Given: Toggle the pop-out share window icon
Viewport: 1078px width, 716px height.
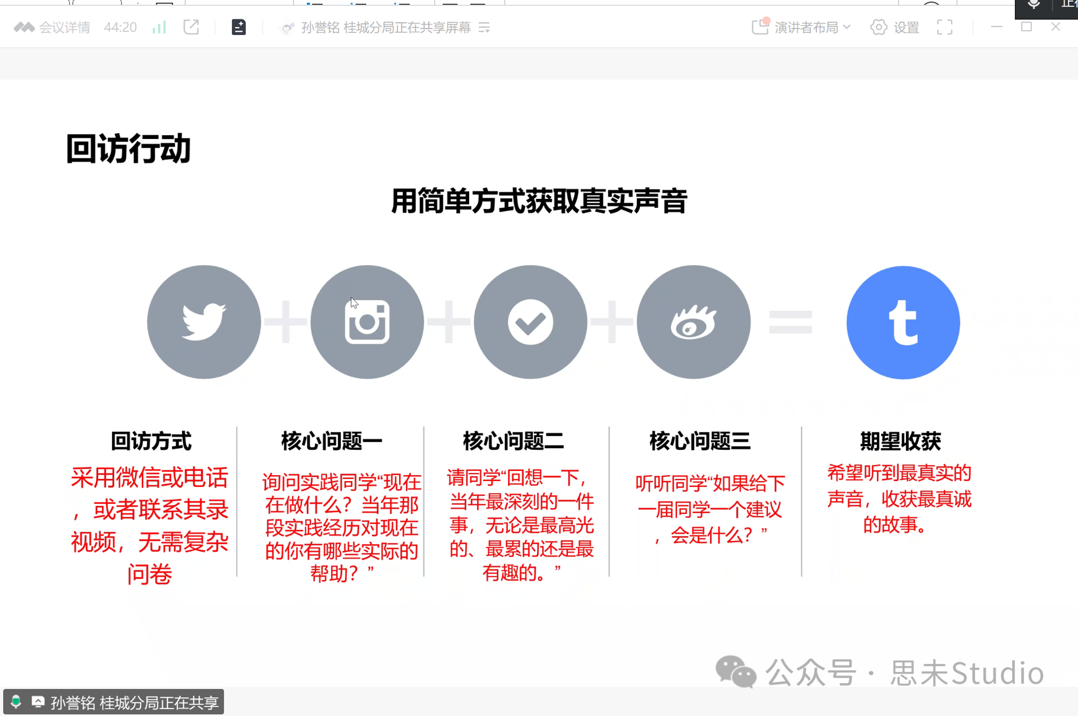Looking at the screenshot, I should coord(191,26).
